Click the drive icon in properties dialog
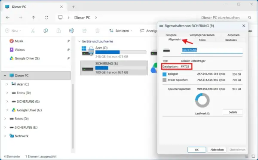 pyautogui.click(x=166, y=50)
